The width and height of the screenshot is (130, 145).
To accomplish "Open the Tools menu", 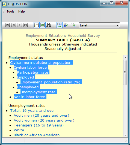I will (10, 11).
